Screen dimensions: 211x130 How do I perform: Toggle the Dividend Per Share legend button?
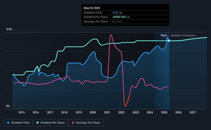[51, 123]
